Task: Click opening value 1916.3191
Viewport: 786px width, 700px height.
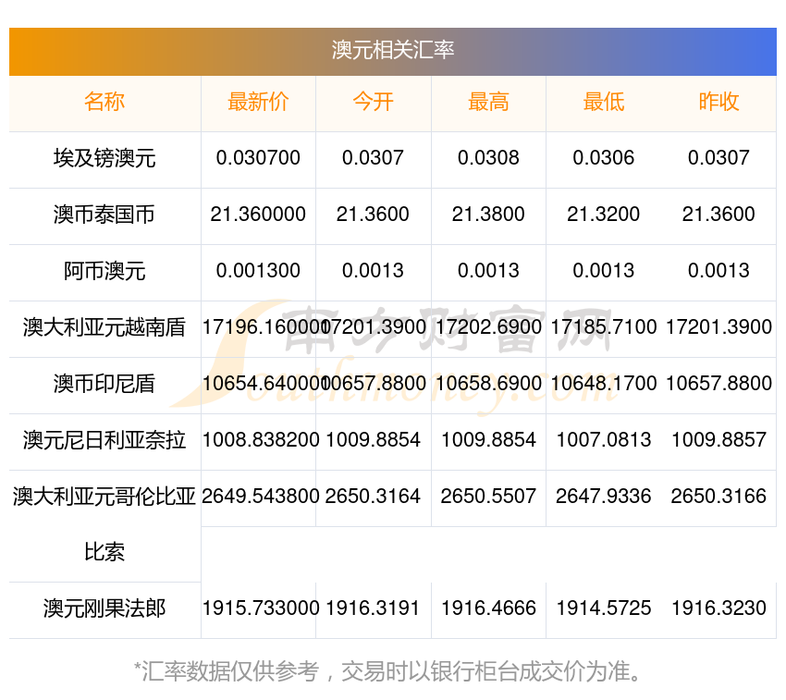Action: pos(373,608)
